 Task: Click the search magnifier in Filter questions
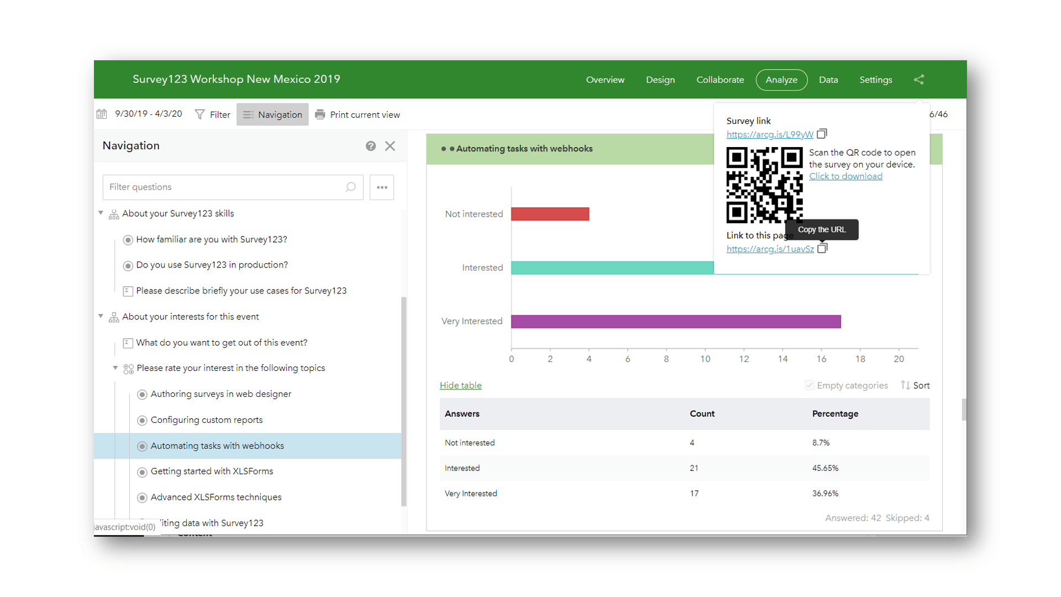click(x=350, y=187)
